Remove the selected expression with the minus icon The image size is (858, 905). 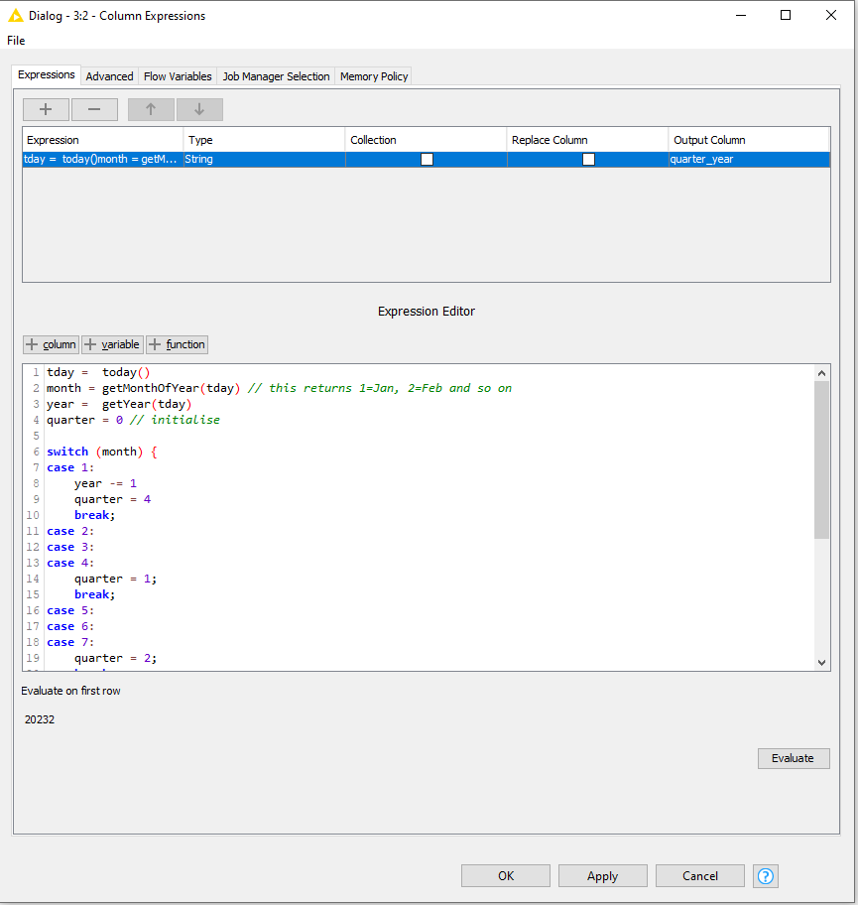point(94,109)
